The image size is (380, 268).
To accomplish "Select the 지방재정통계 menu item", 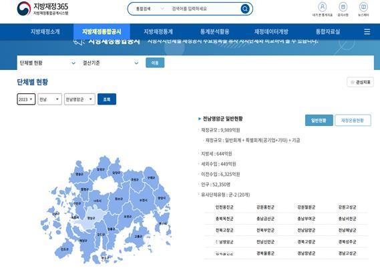I will [158, 32].
